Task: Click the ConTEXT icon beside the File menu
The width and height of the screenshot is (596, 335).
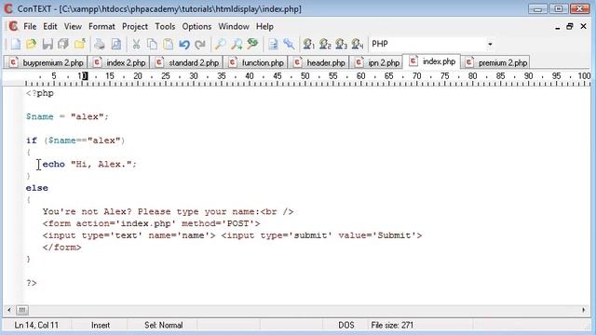Action: tap(13, 26)
